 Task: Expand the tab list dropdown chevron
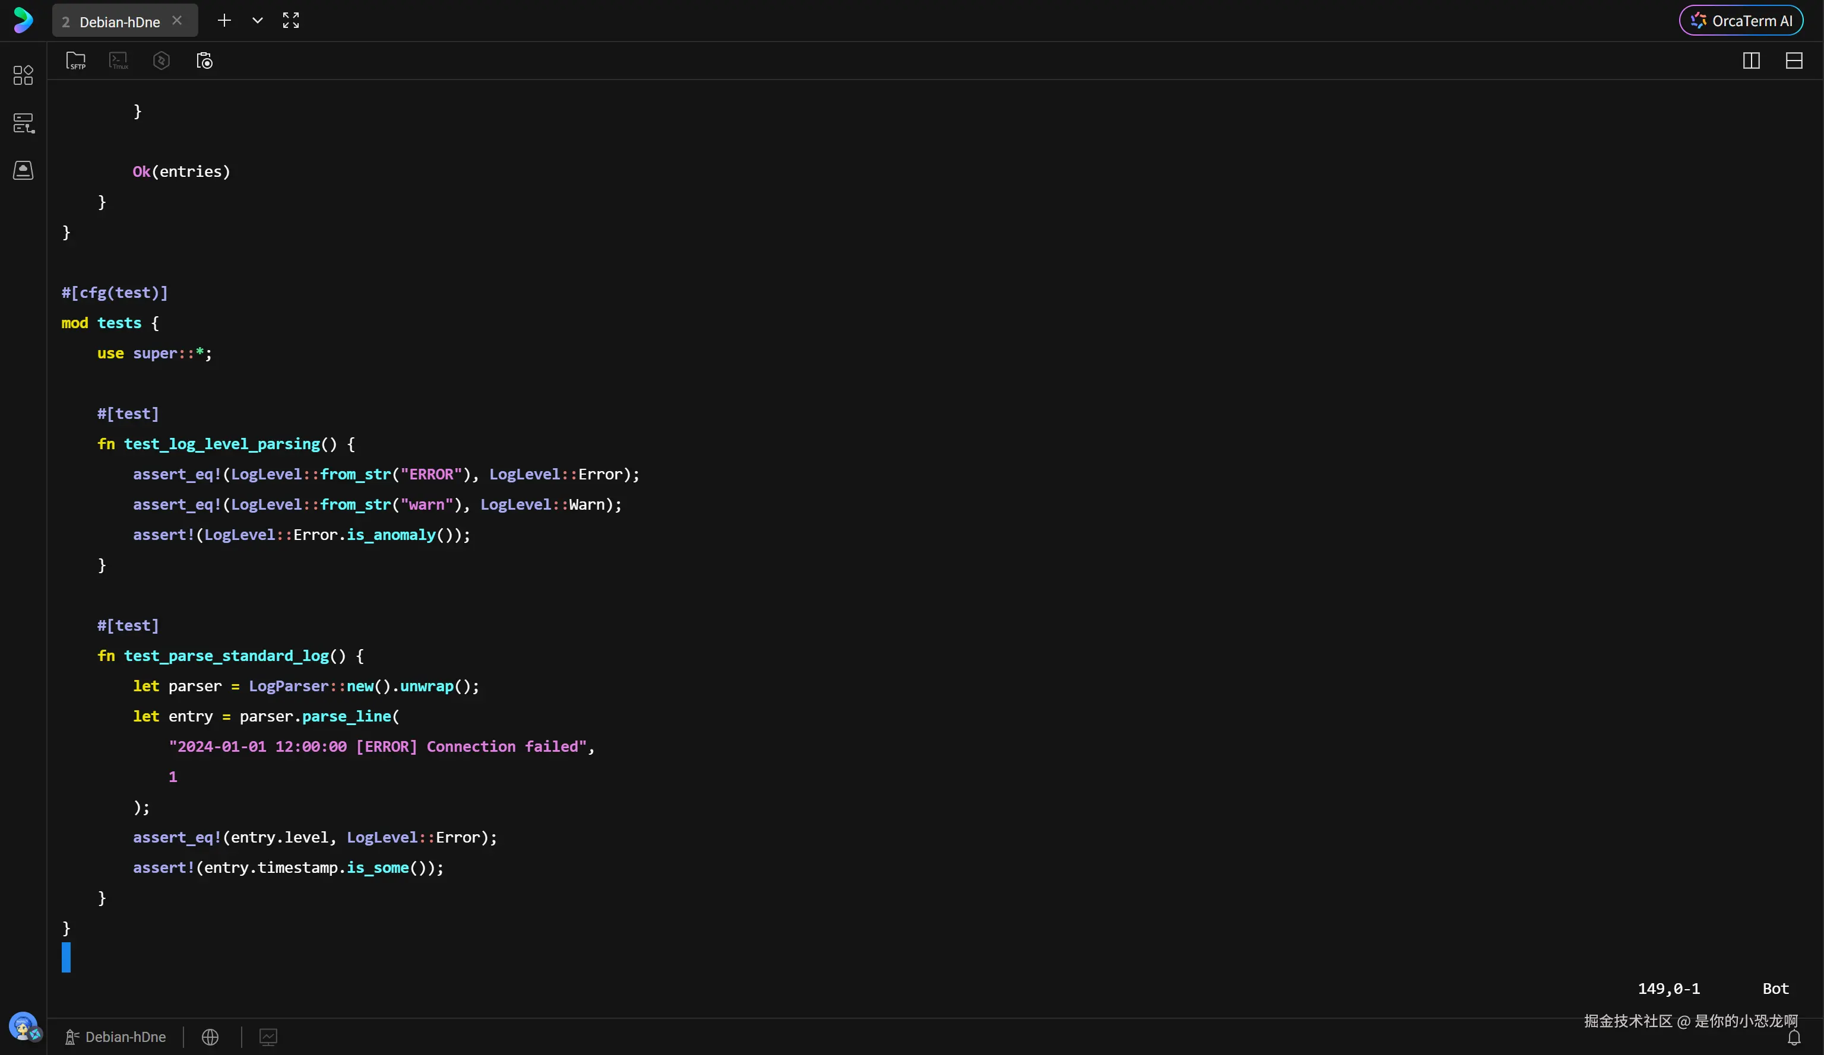[257, 20]
